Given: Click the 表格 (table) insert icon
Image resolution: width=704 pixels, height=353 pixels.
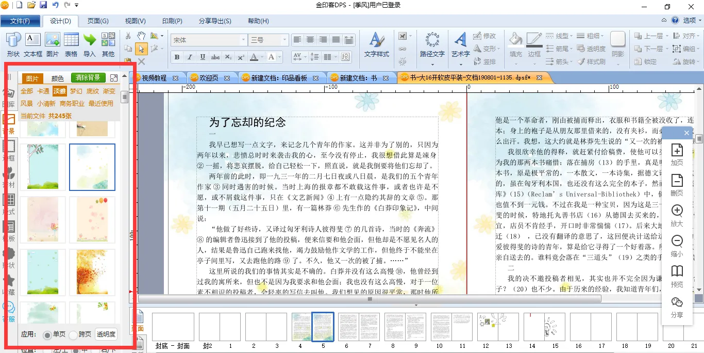Looking at the screenshot, I should pos(71,40).
